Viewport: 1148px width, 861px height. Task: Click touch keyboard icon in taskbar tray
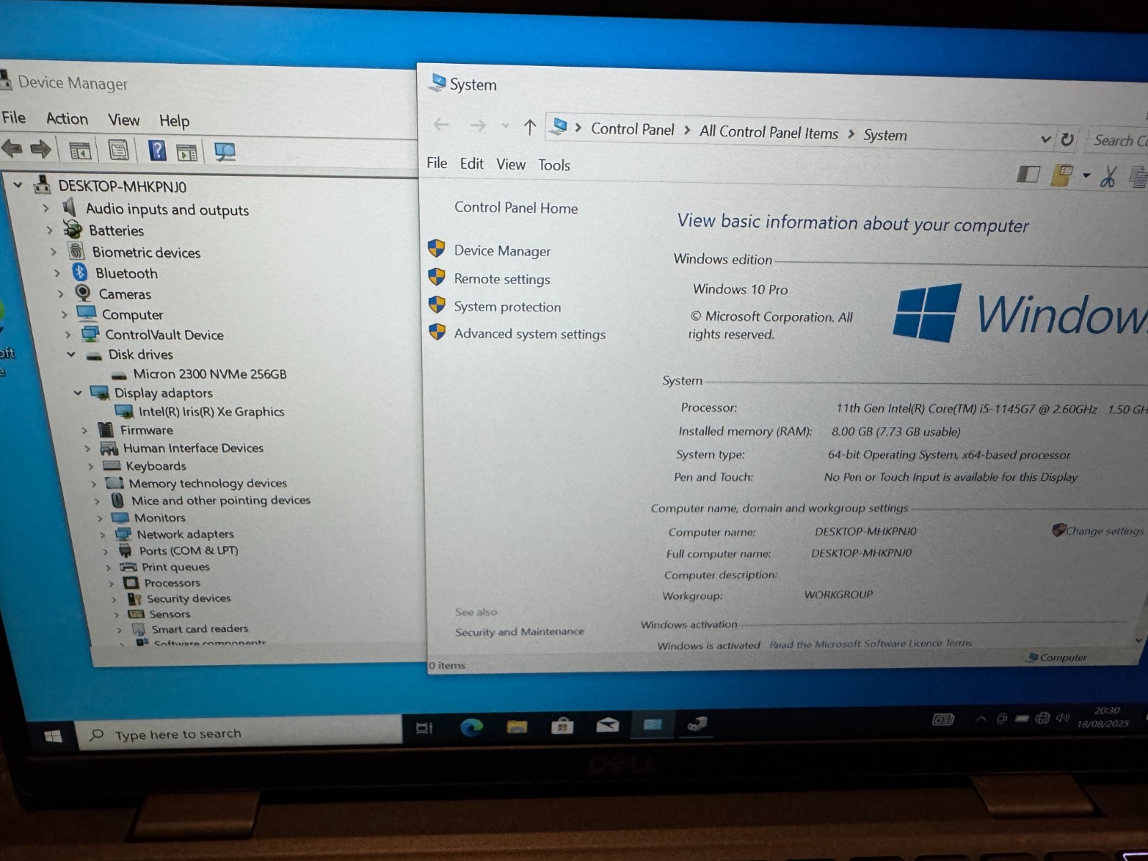[943, 719]
